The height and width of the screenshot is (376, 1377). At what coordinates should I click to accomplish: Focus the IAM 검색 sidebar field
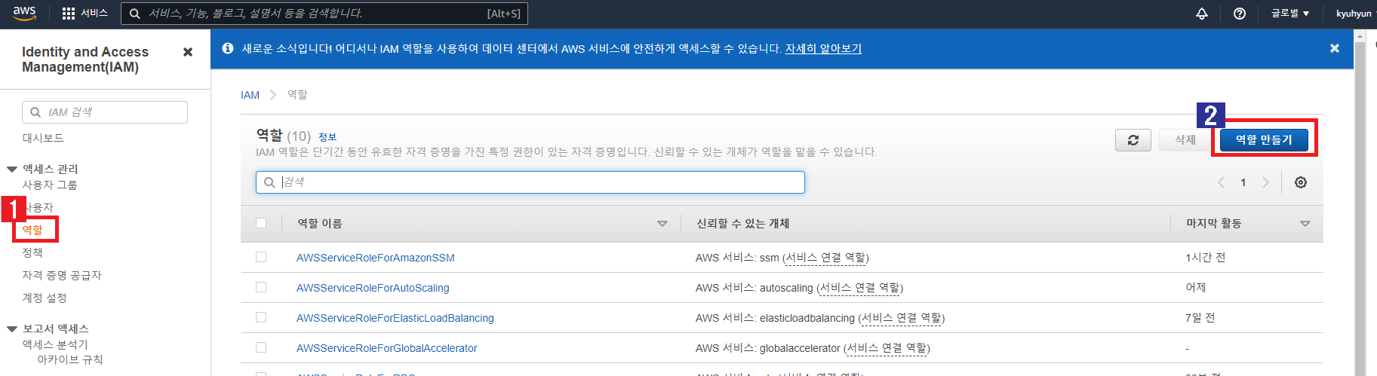pos(105,112)
